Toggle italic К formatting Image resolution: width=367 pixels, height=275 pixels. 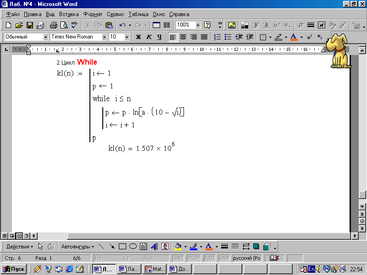pos(149,37)
